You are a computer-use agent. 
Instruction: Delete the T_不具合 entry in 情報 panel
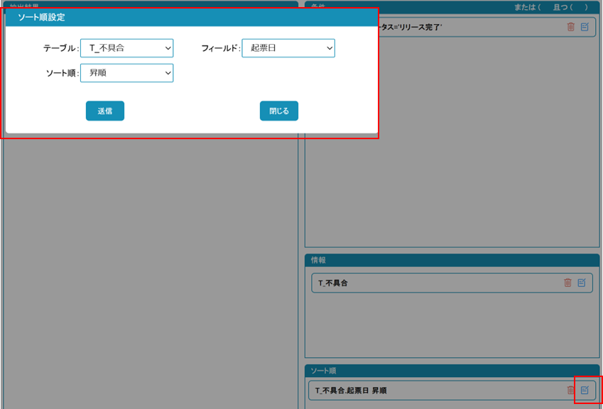(x=567, y=283)
